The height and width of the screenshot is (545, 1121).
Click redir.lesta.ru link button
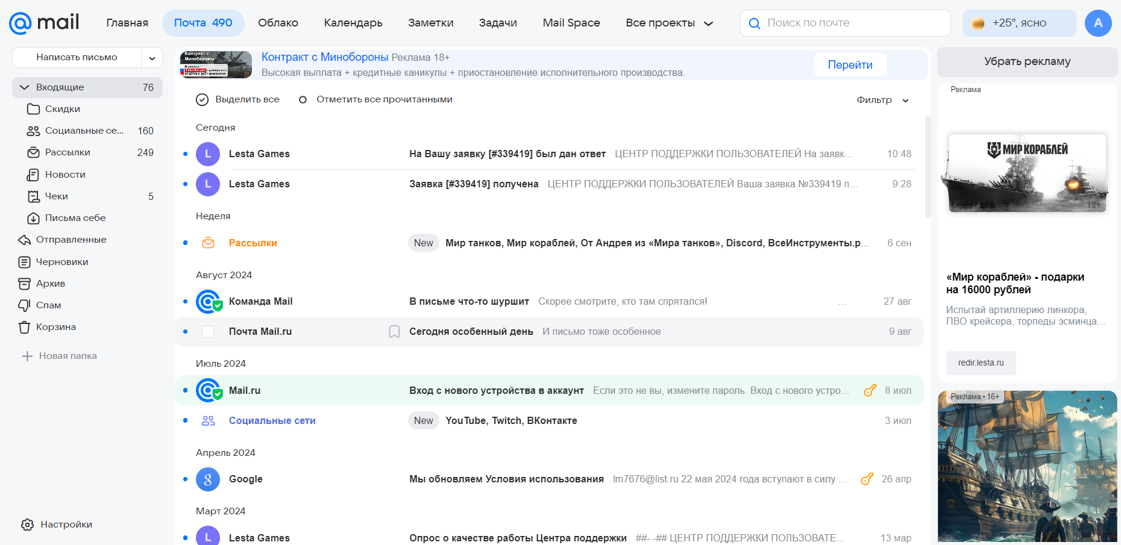981,363
